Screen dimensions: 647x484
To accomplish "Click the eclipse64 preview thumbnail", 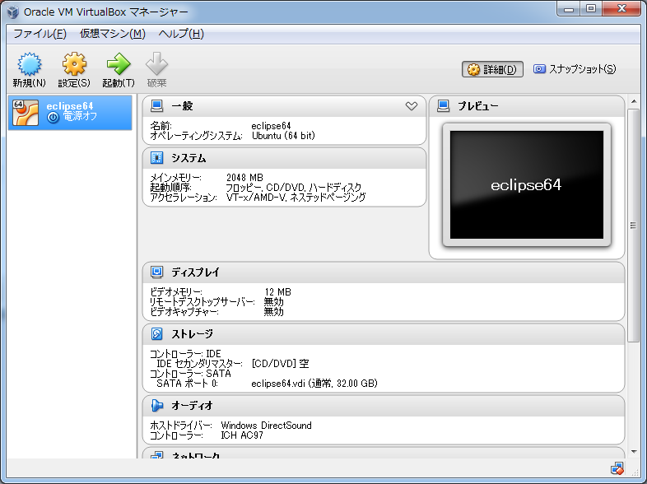I will coord(526,185).
